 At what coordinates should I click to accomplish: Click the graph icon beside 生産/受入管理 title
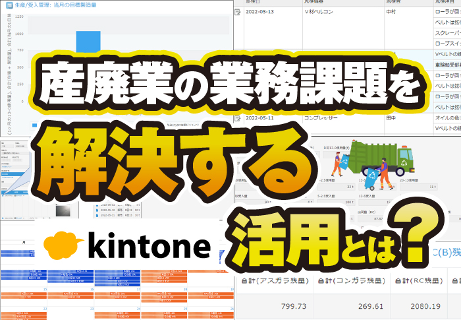click(9, 5)
